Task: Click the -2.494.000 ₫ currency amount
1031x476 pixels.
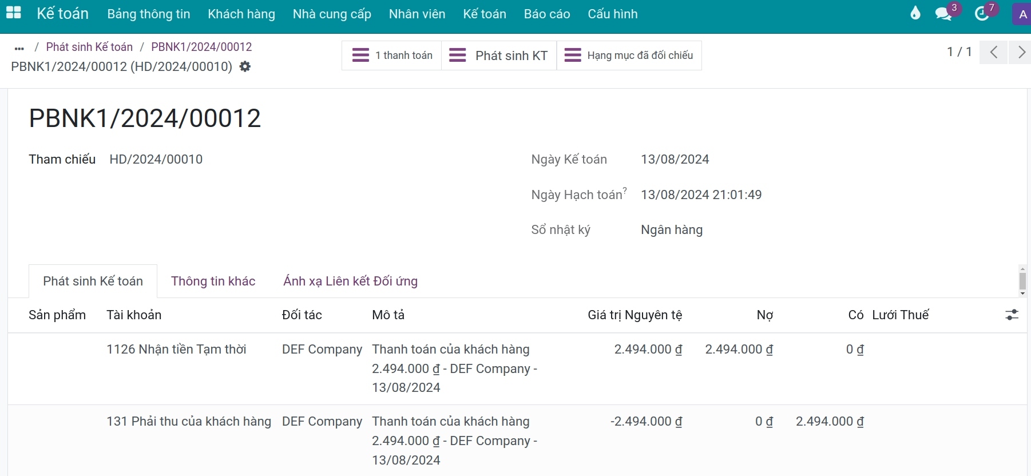Action: tap(647, 422)
